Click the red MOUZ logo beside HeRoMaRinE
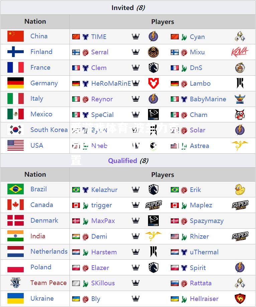Screen dimensions: 256x307 click(x=153, y=83)
